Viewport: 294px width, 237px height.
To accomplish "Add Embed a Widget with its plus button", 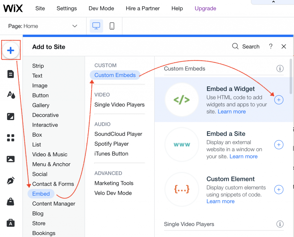I will (x=279, y=100).
